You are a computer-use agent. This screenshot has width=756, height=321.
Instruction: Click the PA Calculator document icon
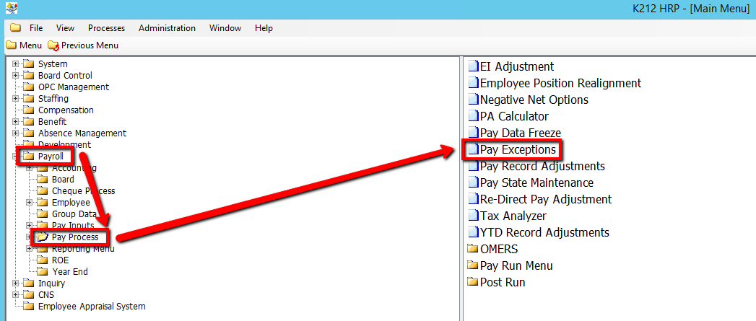473,116
